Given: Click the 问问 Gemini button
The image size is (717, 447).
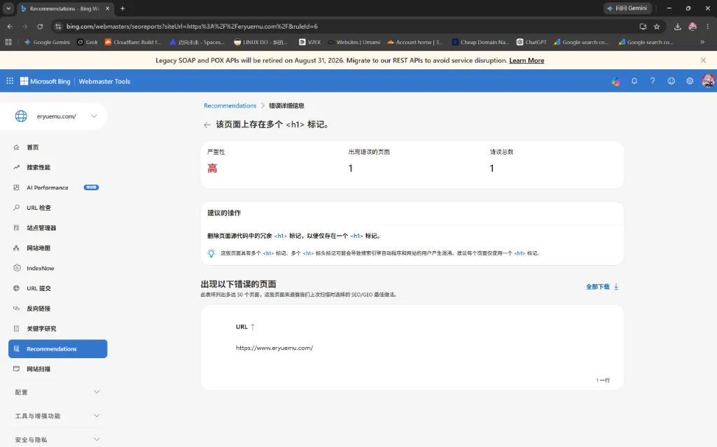Looking at the screenshot, I should [x=627, y=8].
